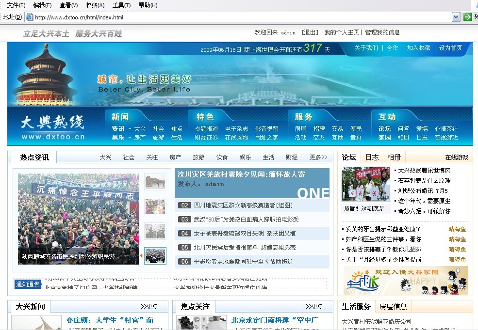Open news item 06 平志愿者从地震期间

[x=243, y=262]
